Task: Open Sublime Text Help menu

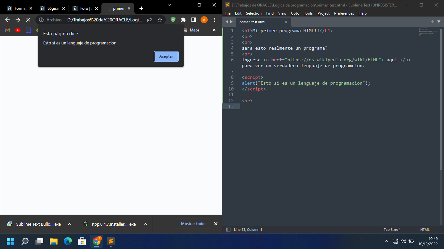Action: pos(362,13)
